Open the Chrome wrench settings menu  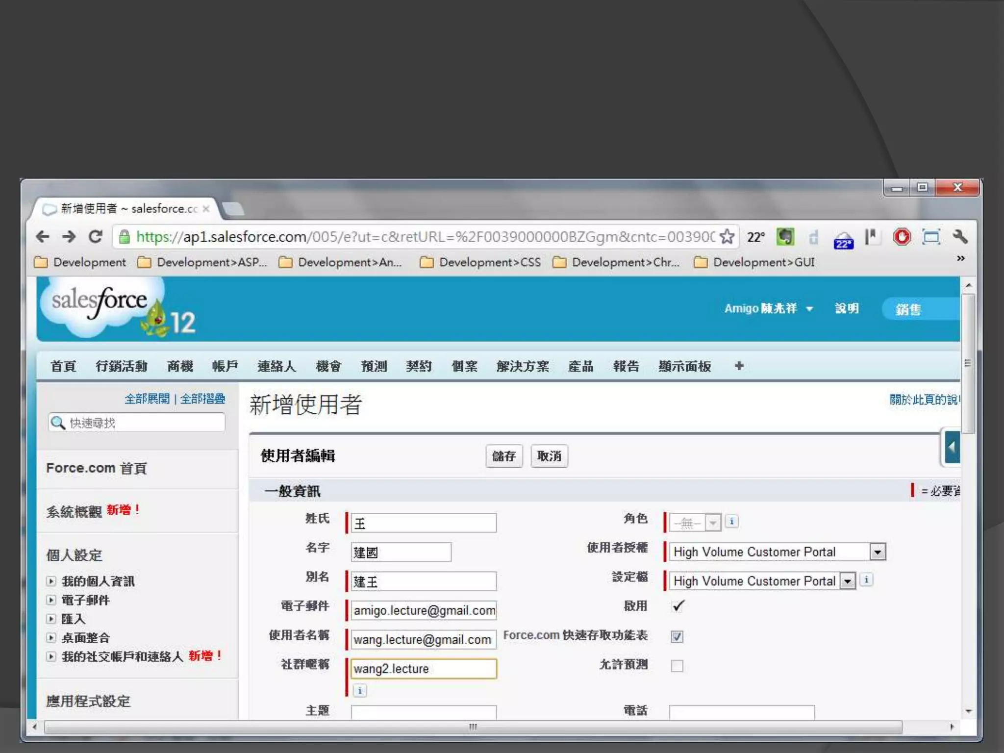960,237
